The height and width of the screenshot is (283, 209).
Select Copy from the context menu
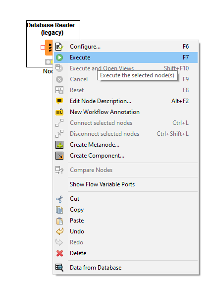click(126, 210)
